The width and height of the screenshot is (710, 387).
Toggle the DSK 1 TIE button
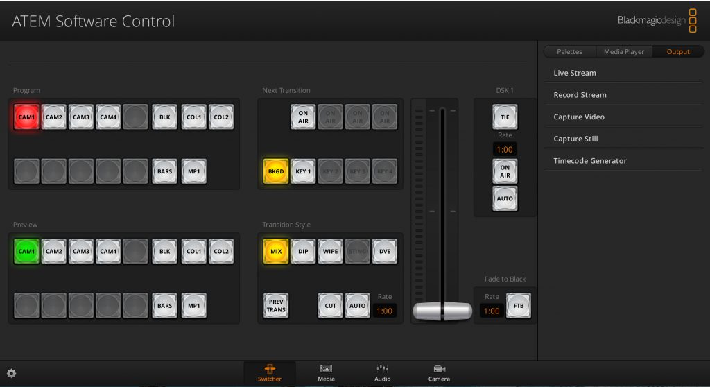(x=505, y=117)
